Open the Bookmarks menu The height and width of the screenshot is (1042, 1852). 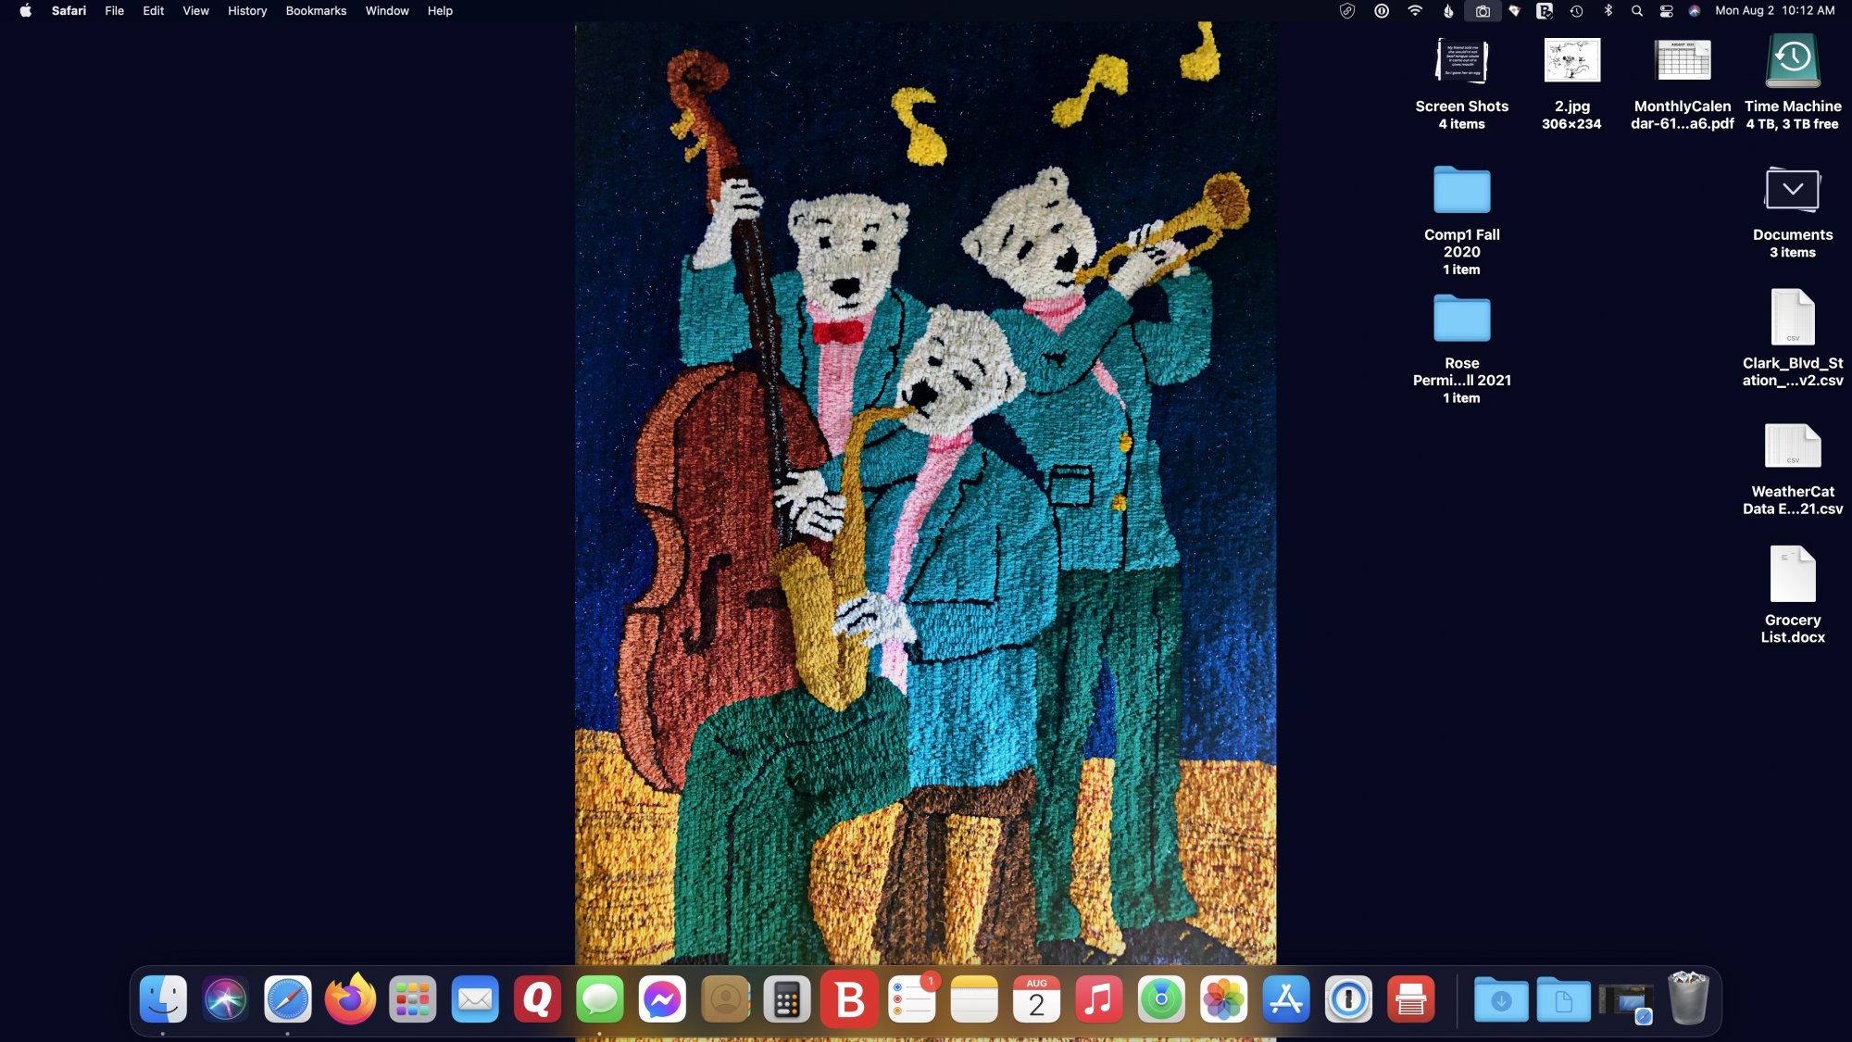tap(316, 11)
